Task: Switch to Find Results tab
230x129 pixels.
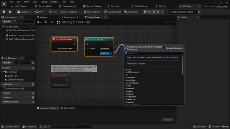Action: pos(68,108)
